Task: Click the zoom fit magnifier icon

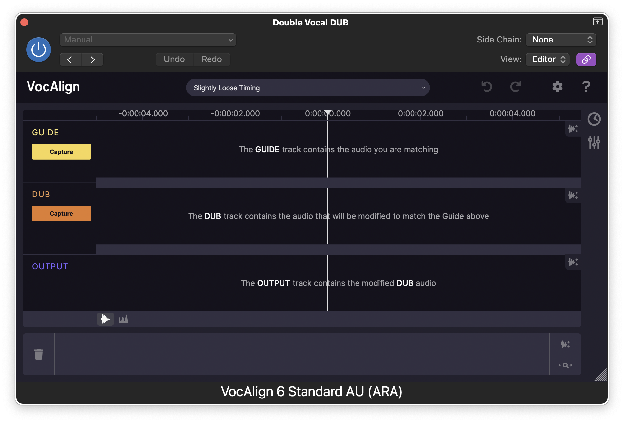Action: 565,365
